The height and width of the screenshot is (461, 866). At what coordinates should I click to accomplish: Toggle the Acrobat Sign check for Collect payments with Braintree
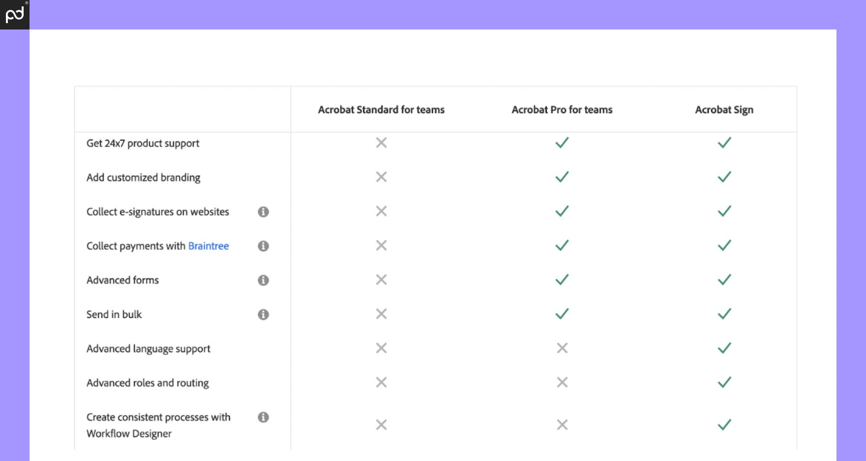(x=724, y=246)
